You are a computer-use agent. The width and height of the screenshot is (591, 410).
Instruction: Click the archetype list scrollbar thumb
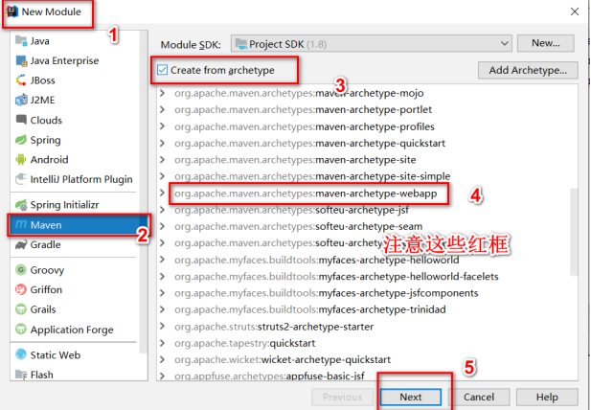(x=574, y=232)
